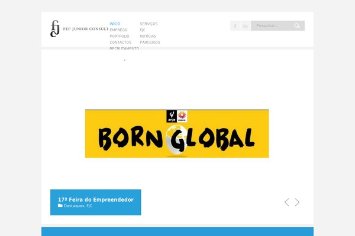This screenshot has width=355, height=236.
Task: Open the Facebook icon link
Action: click(x=235, y=26)
